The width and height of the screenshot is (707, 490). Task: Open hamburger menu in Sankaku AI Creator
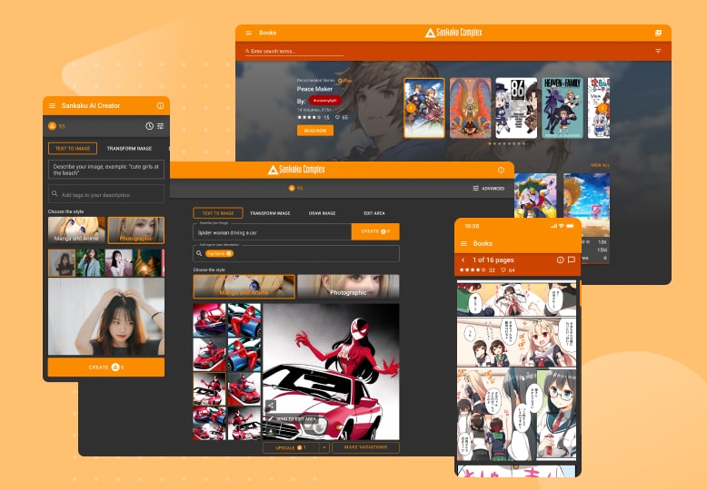[52, 106]
